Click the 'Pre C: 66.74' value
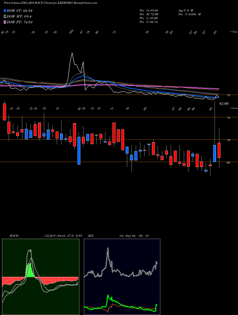The image size is (238, 315). point(149,22)
